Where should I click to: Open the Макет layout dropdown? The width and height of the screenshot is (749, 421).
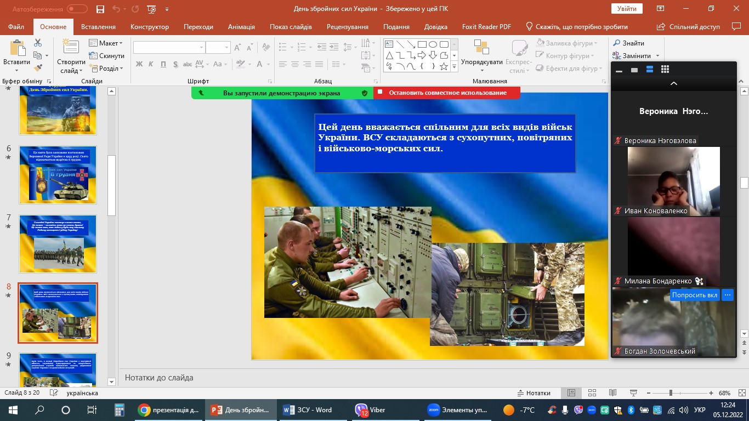(x=106, y=43)
